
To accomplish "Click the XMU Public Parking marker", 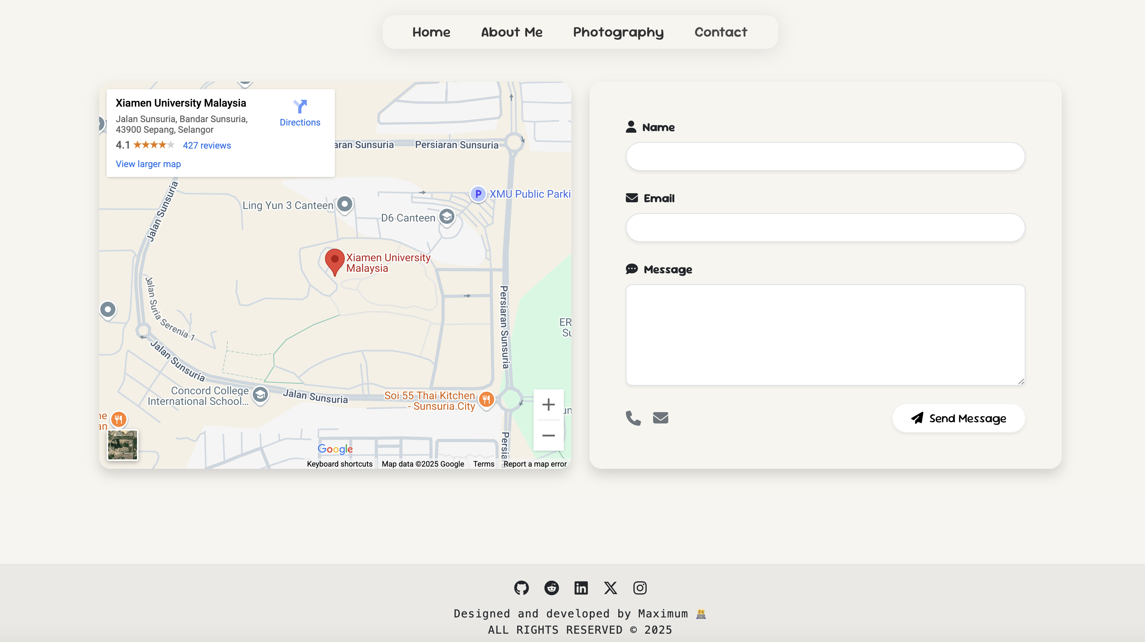I will point(478,194).
